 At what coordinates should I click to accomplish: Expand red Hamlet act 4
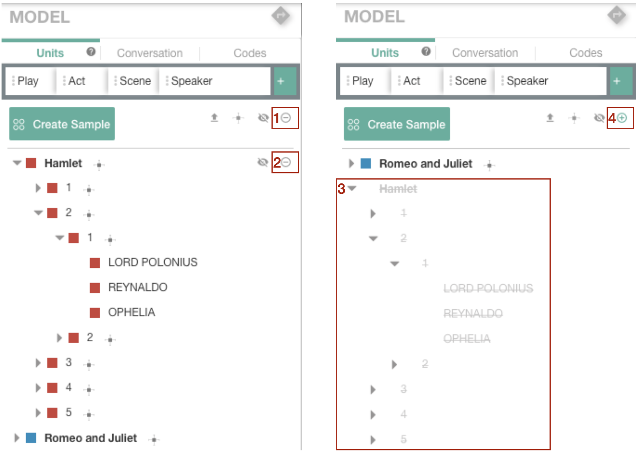38,388
